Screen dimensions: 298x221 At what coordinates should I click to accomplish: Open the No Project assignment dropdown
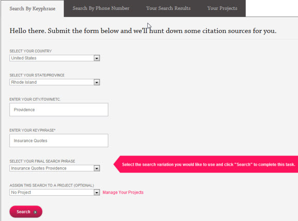(55, 193)
